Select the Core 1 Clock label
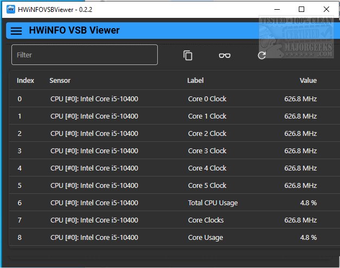This screenshot has height=268, width=340. (x=207, y=116)
